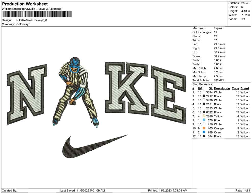Click the 'Stop Sequence:' label

[x=203, y=84]
